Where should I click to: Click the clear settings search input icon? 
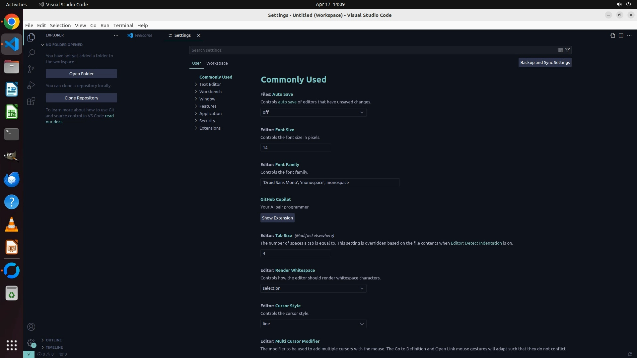560,50
